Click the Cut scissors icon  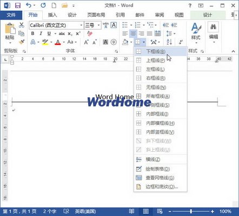tap(22, 25)
